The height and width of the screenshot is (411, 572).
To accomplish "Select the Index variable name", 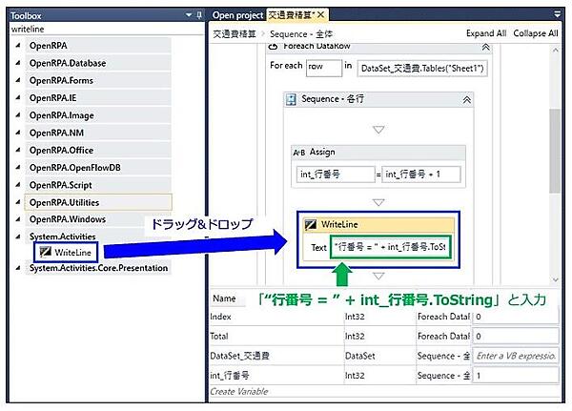I will point(221,317).
